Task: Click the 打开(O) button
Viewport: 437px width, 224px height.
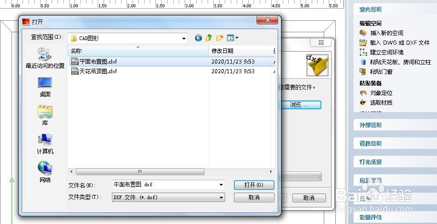Action: [254, 185]
